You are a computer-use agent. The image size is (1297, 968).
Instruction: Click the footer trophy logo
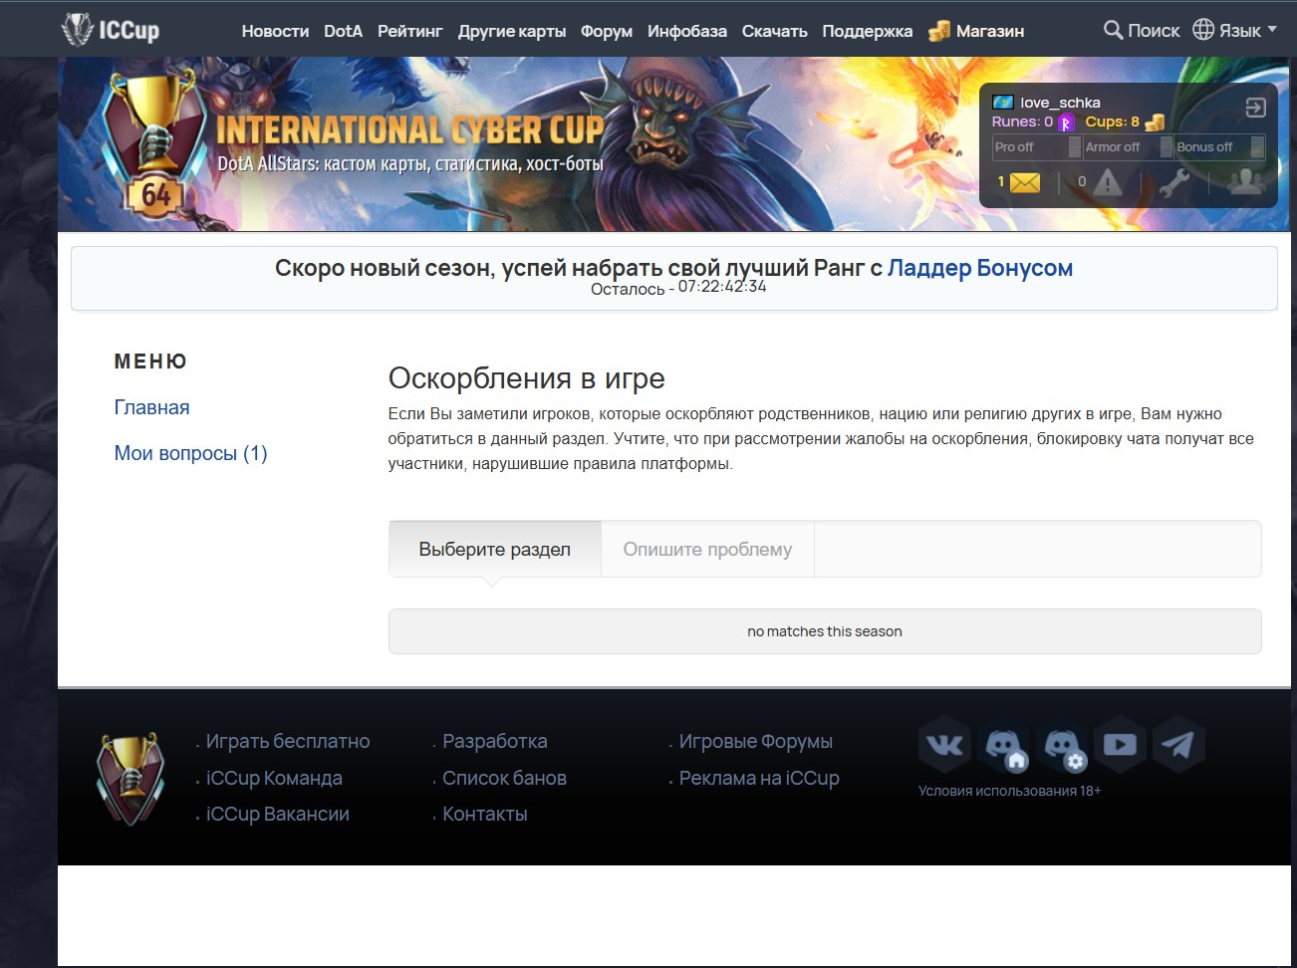[130, 779]
